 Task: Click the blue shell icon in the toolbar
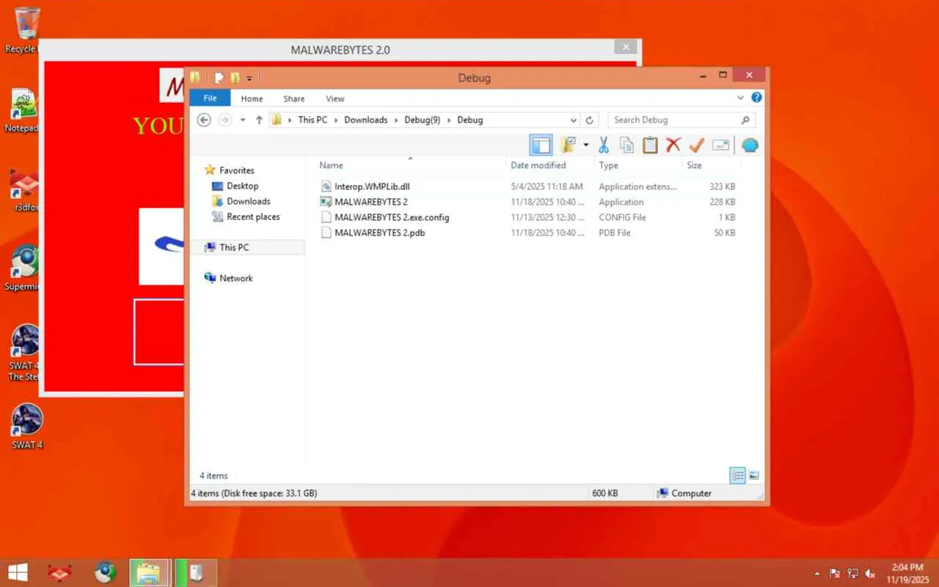tap(749, 145)
